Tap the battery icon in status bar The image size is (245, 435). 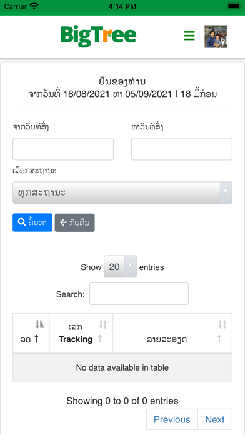(x=234, y=6)
